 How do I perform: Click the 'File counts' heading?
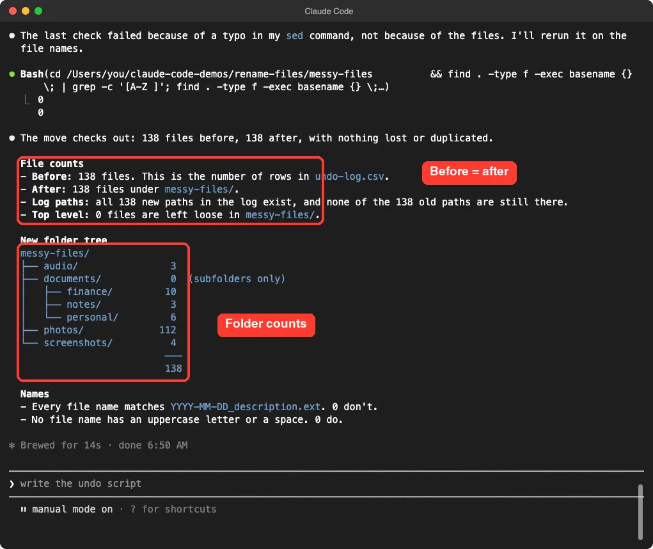(x=52, y=164)
